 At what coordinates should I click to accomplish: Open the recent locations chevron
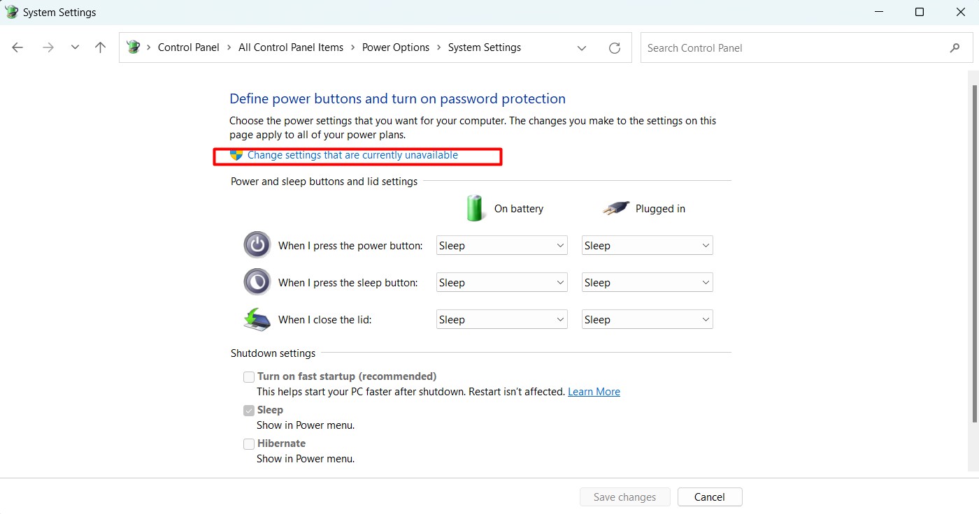[x=75, y=47]
